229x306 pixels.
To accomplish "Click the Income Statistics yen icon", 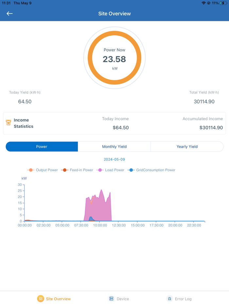I will pos(9,122).
